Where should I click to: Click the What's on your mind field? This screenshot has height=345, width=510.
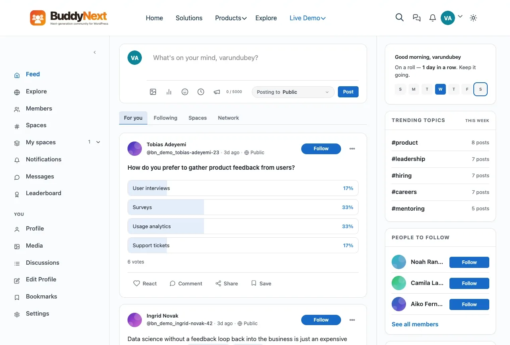(253, 58)
